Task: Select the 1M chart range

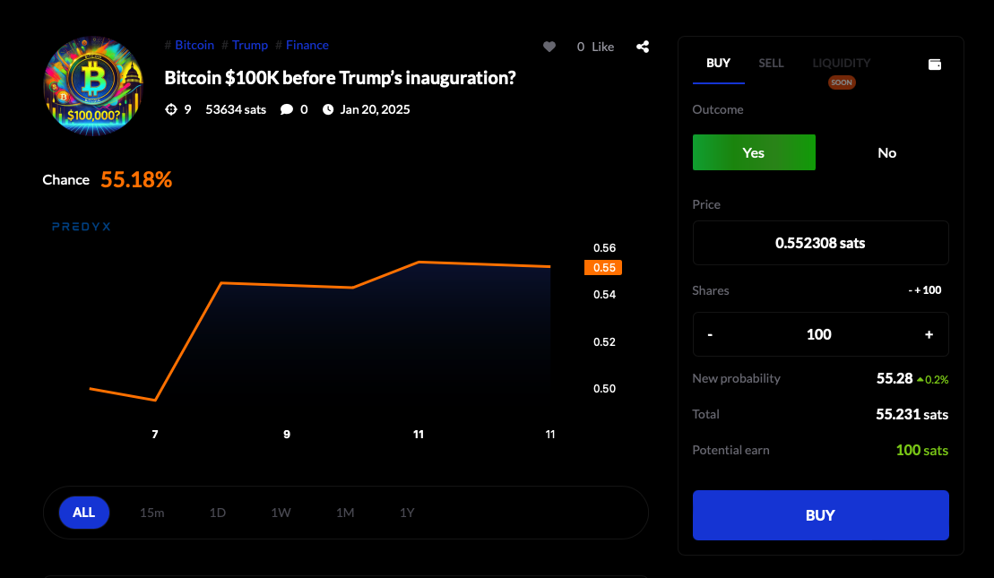Action: tap(345, 513)
